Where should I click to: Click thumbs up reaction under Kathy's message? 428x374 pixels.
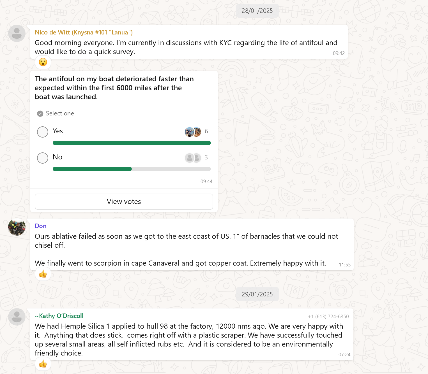pos(43,364)
